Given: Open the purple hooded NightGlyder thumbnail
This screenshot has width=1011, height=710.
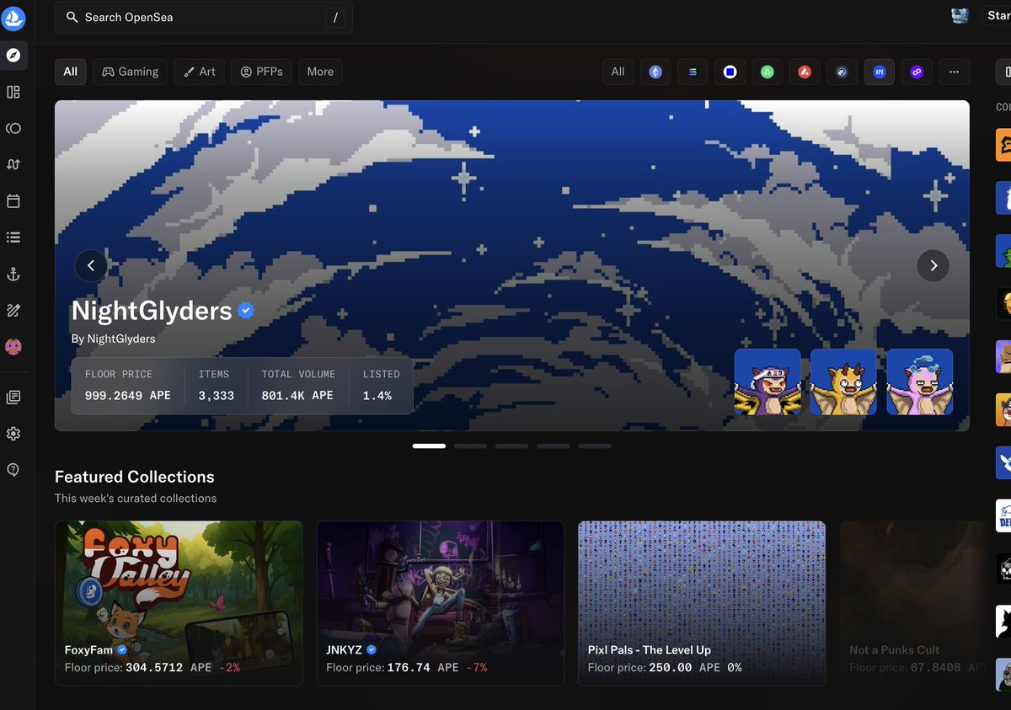Looking at the screenshot, I should 768,382.
